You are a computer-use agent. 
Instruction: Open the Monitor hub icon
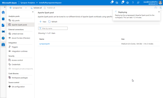[3, 38]
